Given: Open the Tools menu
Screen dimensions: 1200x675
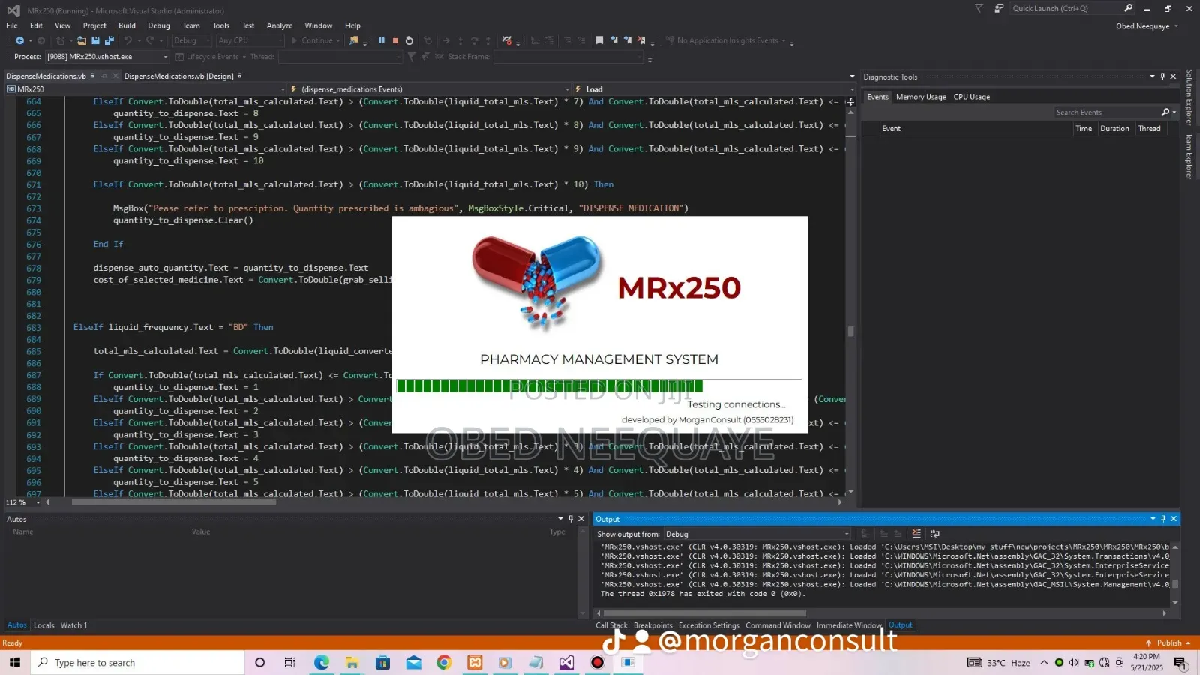Looking at the screenshot, I should (x=220, y=25).
